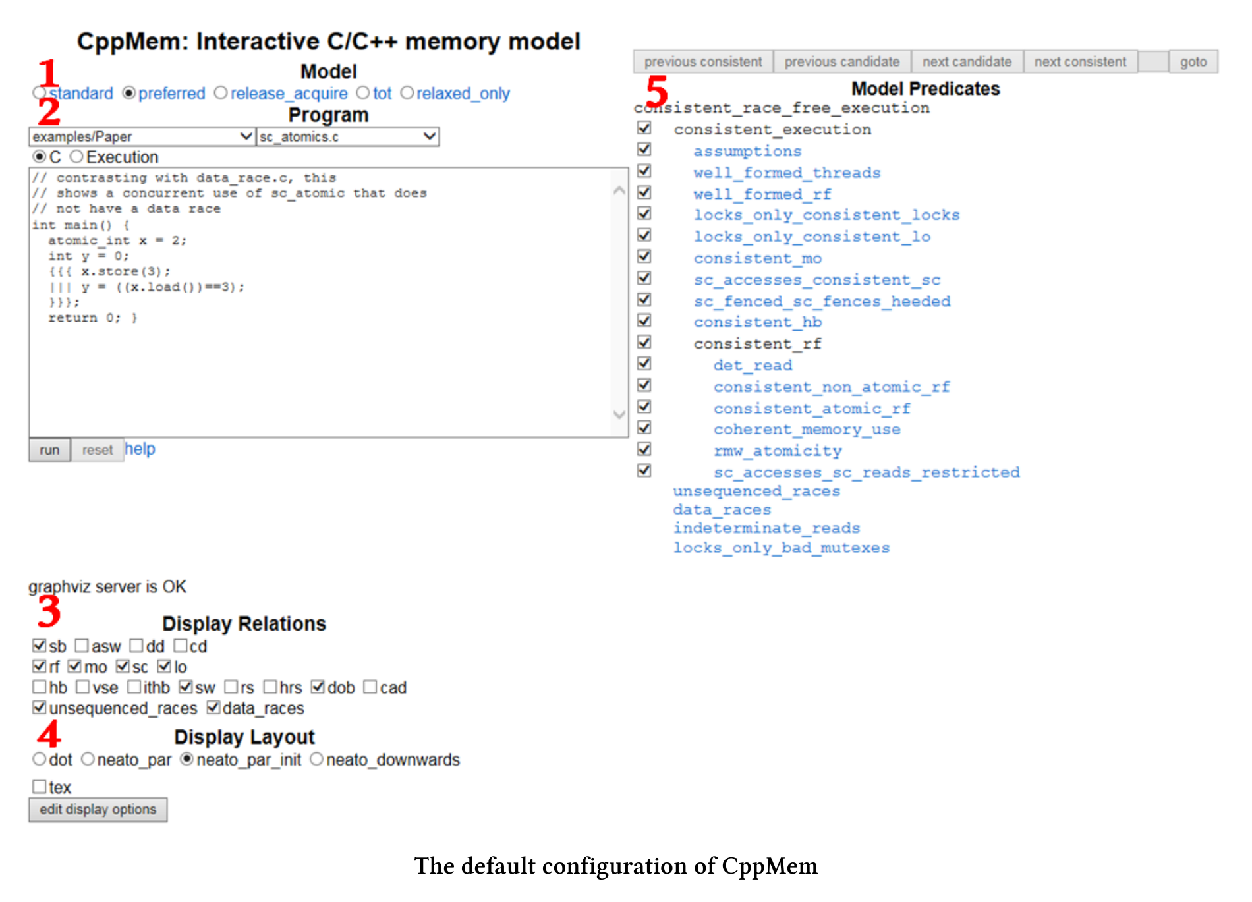Viewport: 1252px width, 902px height.
Task: Click the edit display options button
Action: click(x=98, y=809)
